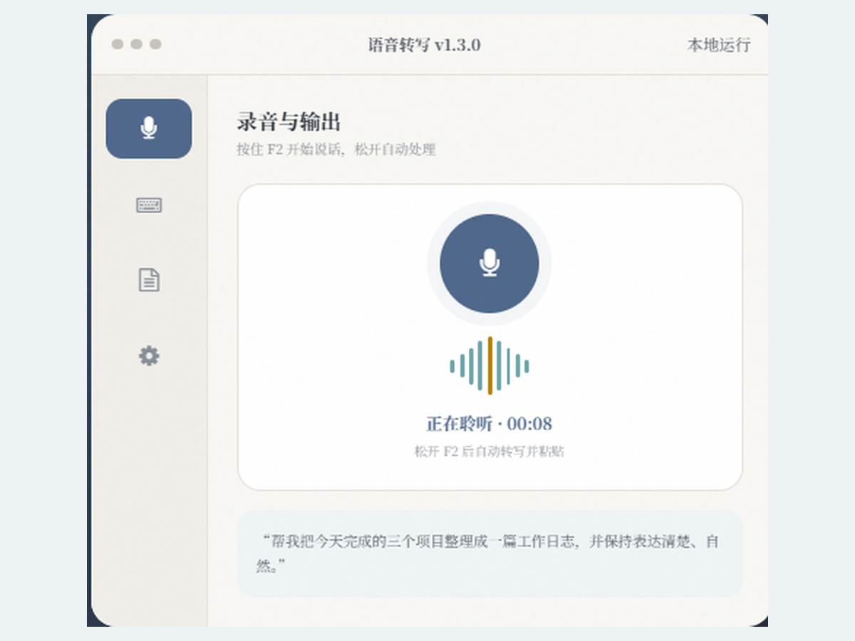
Task: Click the 正在聆听 · 00:08 status text
Action: pos(489,424)
